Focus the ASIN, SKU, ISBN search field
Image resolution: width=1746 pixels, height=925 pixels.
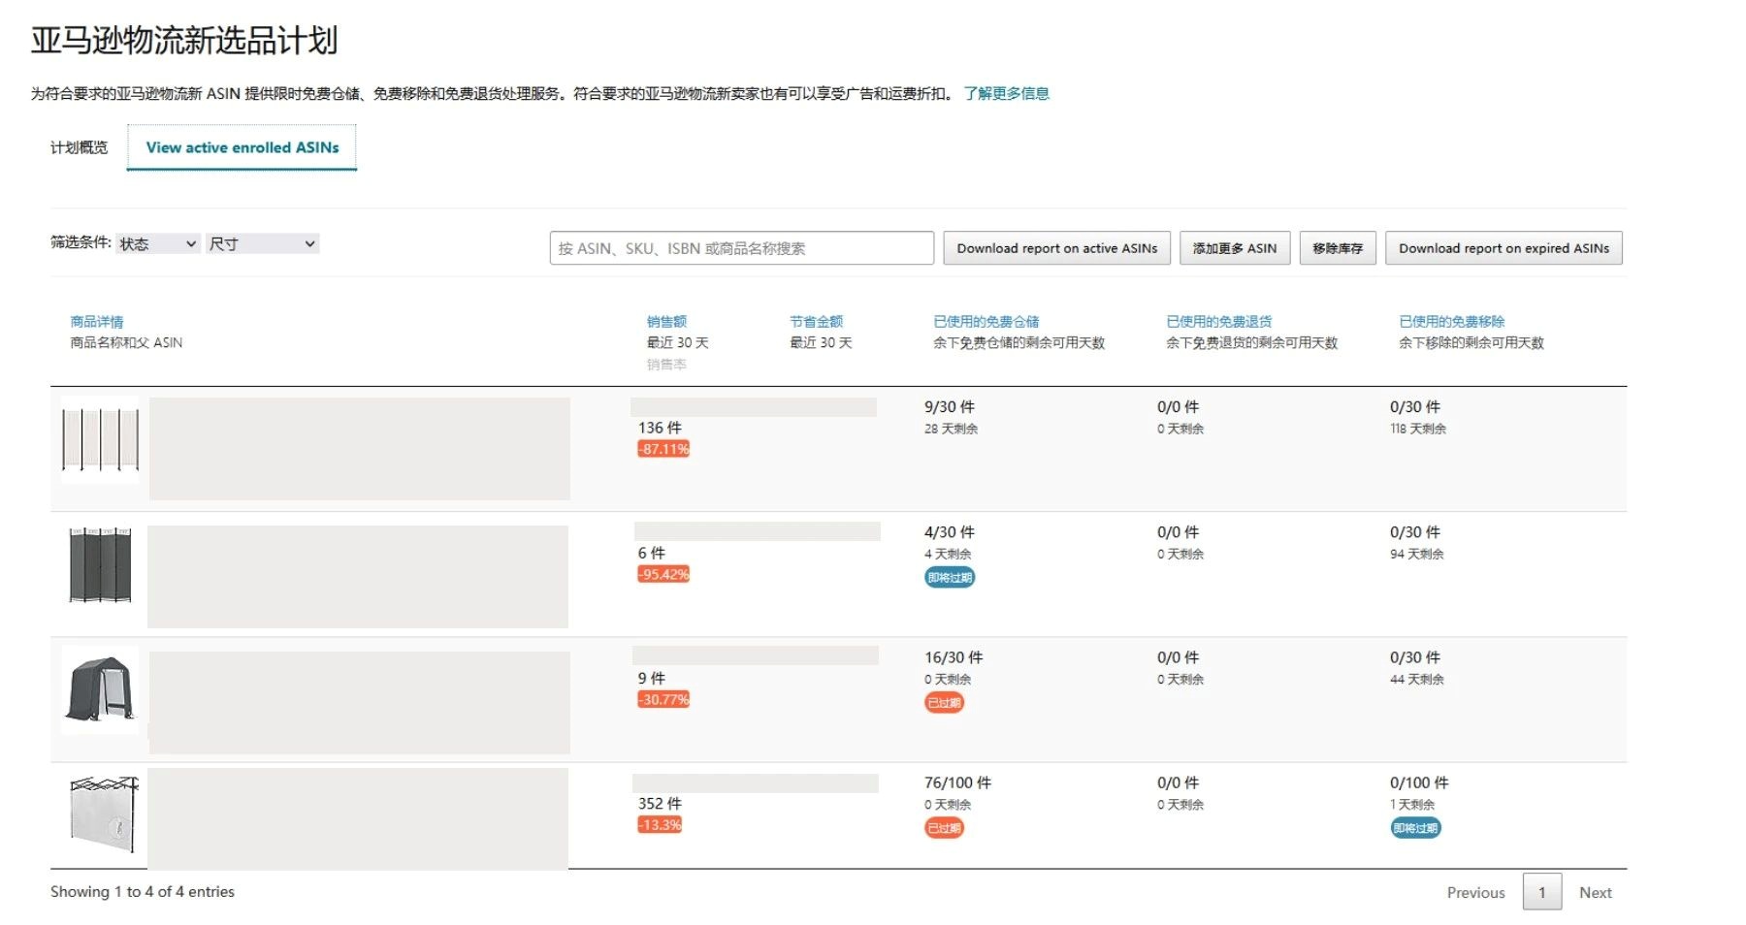tap(741, 248)
